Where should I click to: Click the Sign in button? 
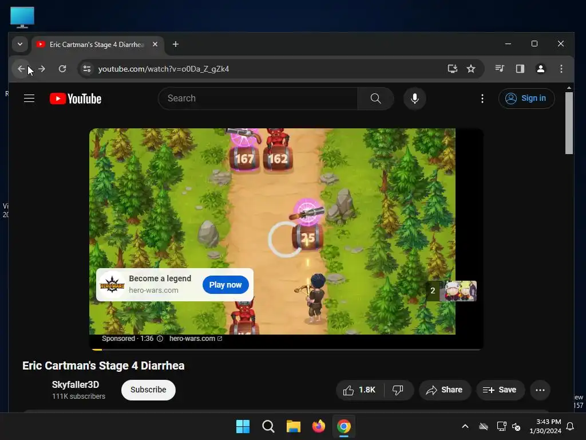pos(526,99)
